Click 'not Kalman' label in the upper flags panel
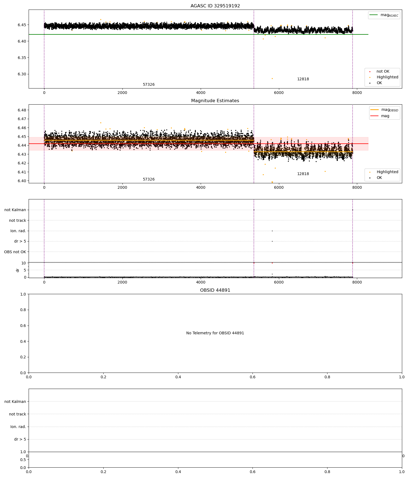Screen dimensions: 409x478 tap(15, 210)
